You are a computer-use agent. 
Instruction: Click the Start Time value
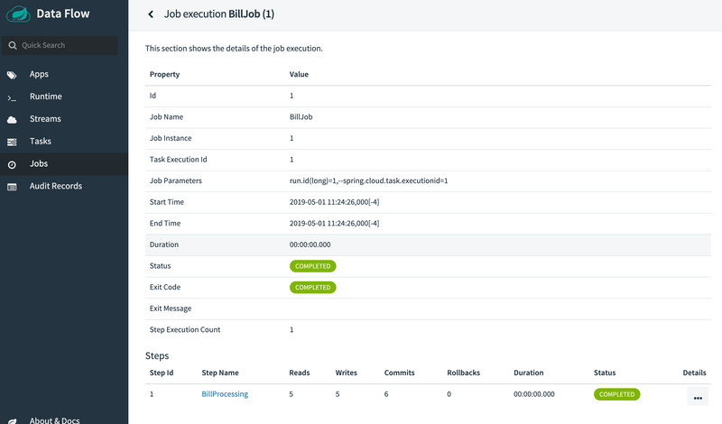pos(334,202)
